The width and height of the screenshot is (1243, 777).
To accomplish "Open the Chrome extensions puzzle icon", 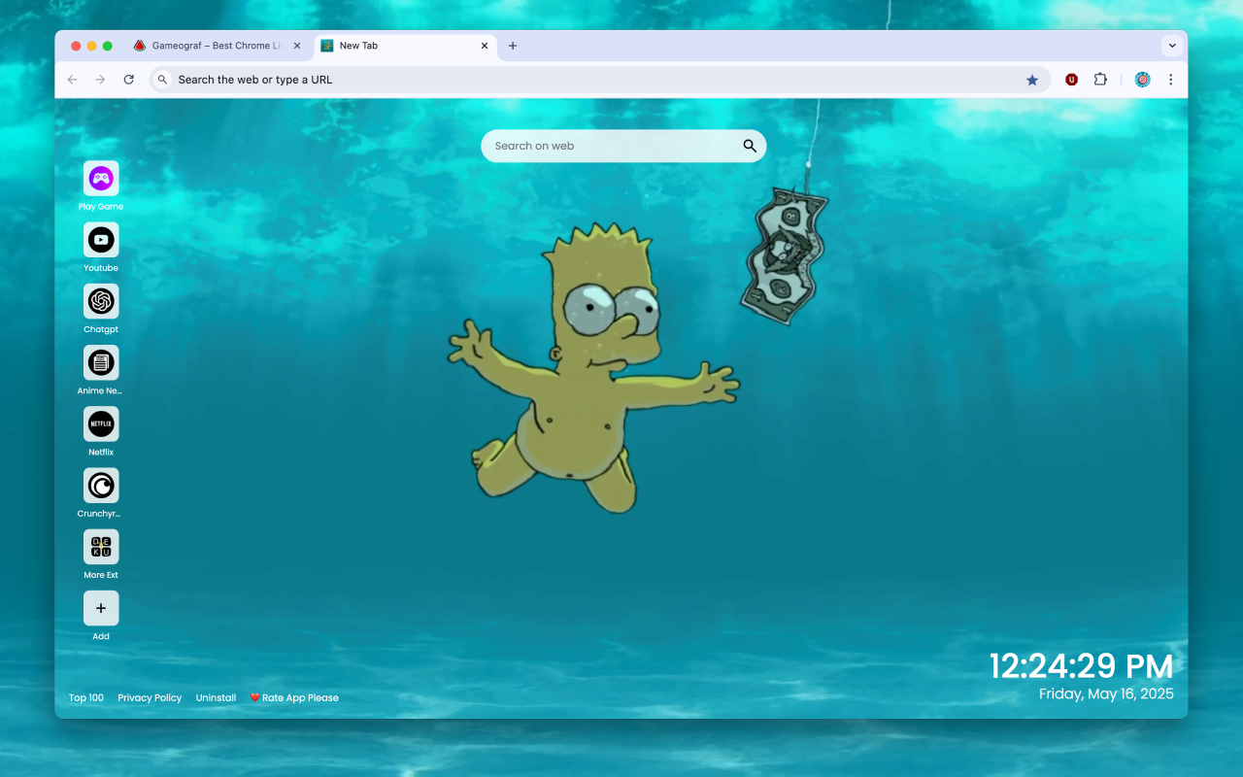I will [x=1100, y=79].
